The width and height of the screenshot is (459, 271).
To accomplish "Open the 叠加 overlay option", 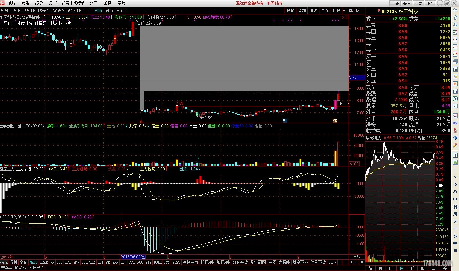I will [302, 11].
